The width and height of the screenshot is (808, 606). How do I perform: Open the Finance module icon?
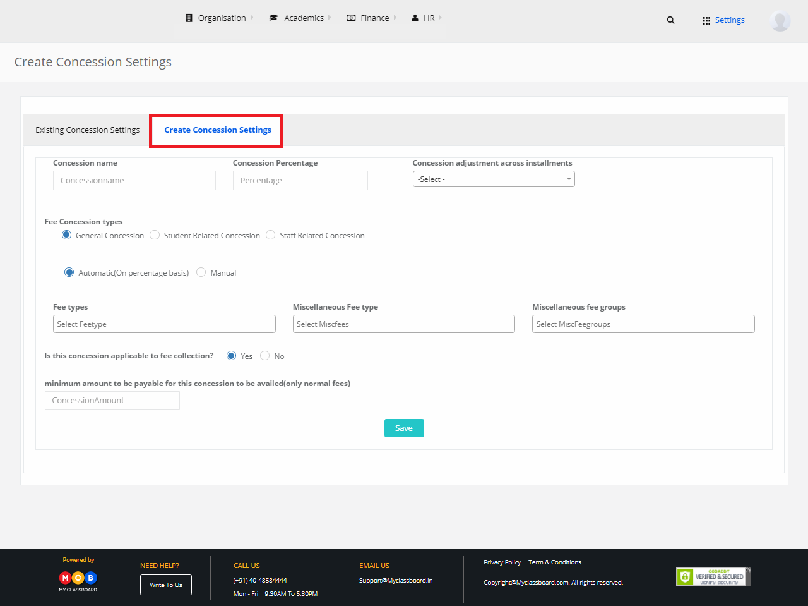[x=351, y=18]
